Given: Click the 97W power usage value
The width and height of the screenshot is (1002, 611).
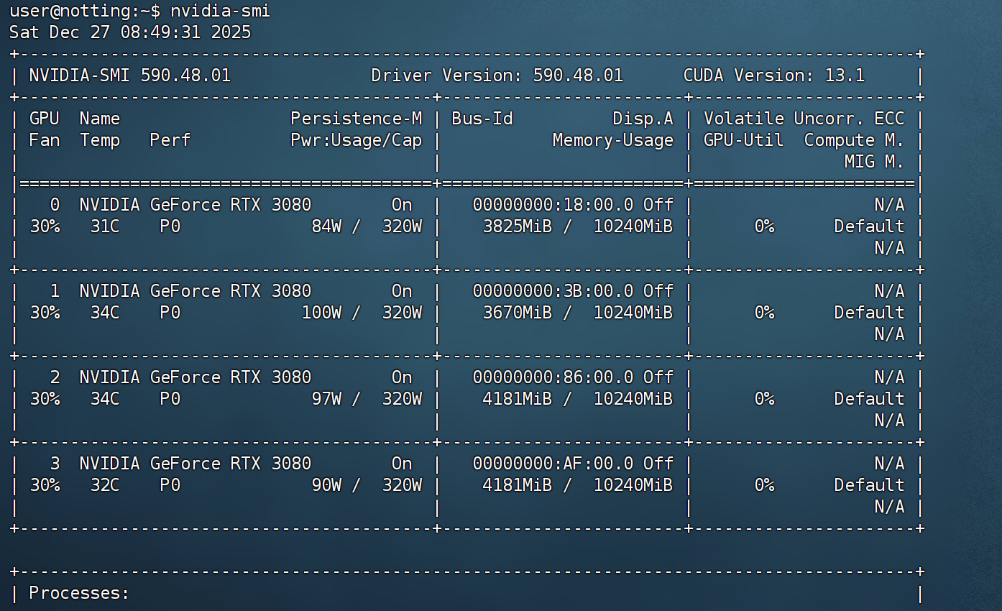Looking at the screenshot, I should coord(326,399).
